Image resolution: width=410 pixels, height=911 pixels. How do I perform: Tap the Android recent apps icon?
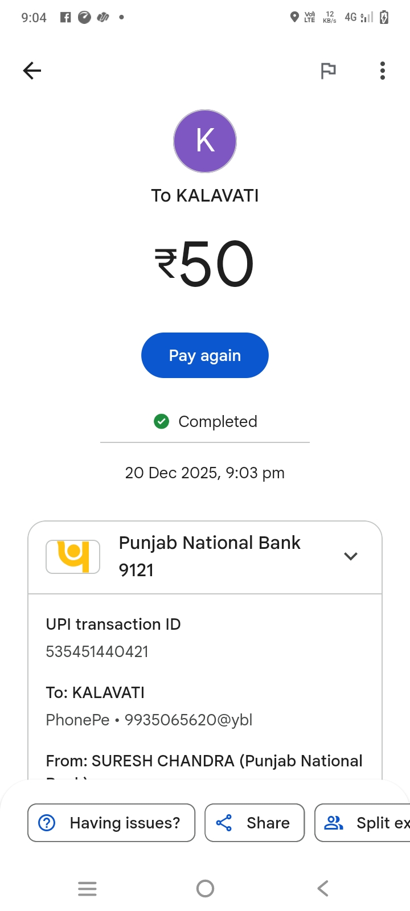click(87, 888)
